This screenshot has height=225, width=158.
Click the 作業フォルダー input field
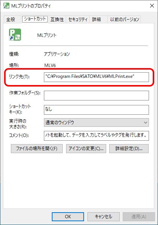tap(96, 96)
